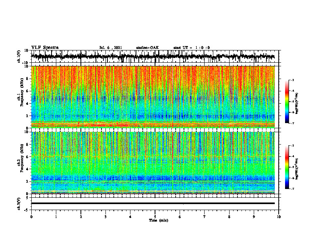Click time axis tick label '5'

tap(155, 217)
